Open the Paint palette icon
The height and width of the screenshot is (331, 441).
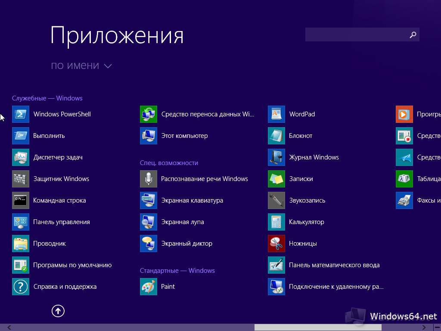coord(149,287)
